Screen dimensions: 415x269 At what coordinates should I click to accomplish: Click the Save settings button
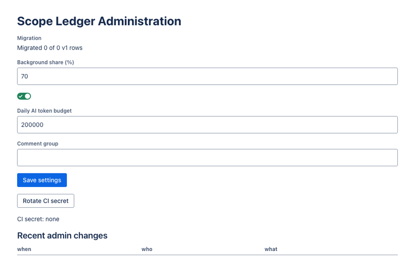[42, 180]
